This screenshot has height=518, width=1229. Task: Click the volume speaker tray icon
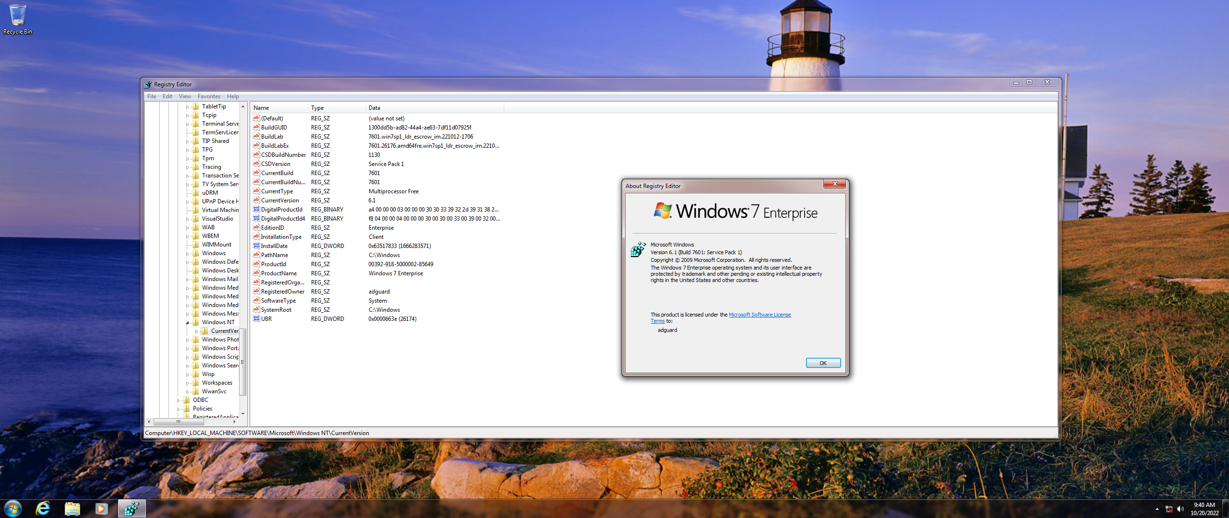(x=1181, y=509)
